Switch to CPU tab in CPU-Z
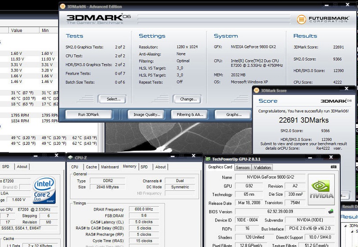This screenshot has height=247, width=358. [x=75, y=167]
